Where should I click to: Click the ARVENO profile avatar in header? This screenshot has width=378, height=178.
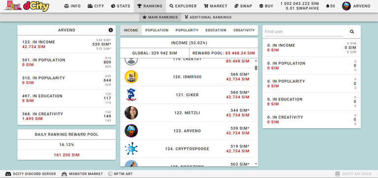(x=346, y=6)
